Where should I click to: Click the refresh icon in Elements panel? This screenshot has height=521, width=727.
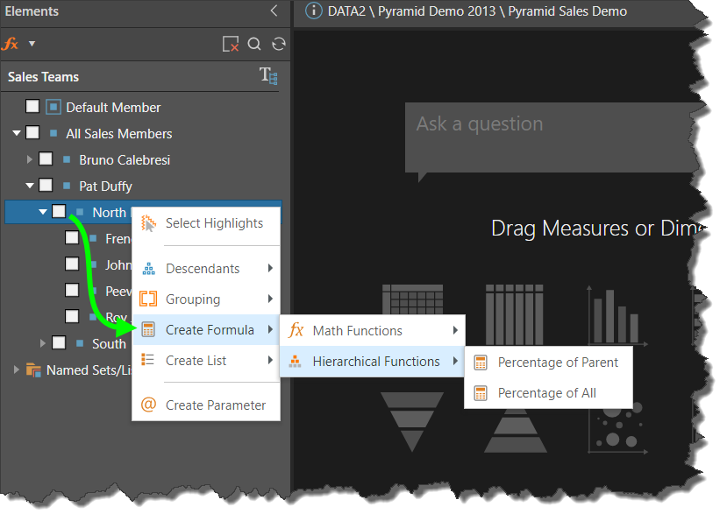(x=279, y=44)
